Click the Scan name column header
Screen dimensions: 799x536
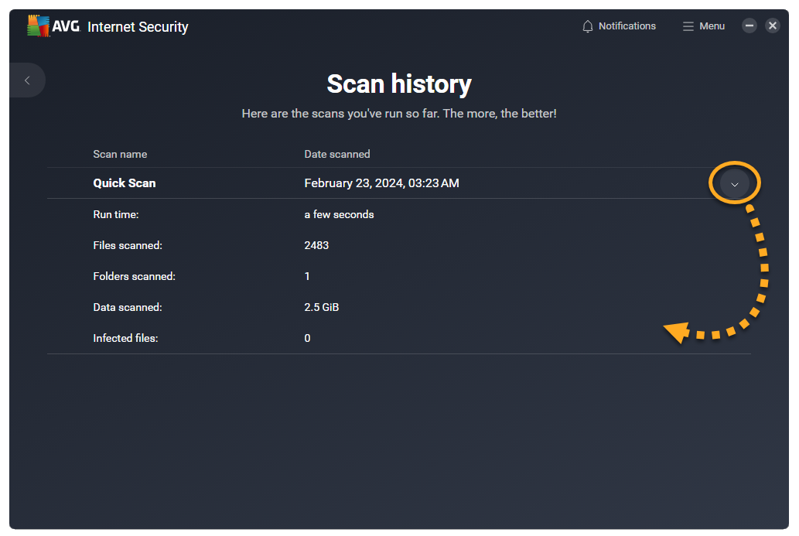120,154
